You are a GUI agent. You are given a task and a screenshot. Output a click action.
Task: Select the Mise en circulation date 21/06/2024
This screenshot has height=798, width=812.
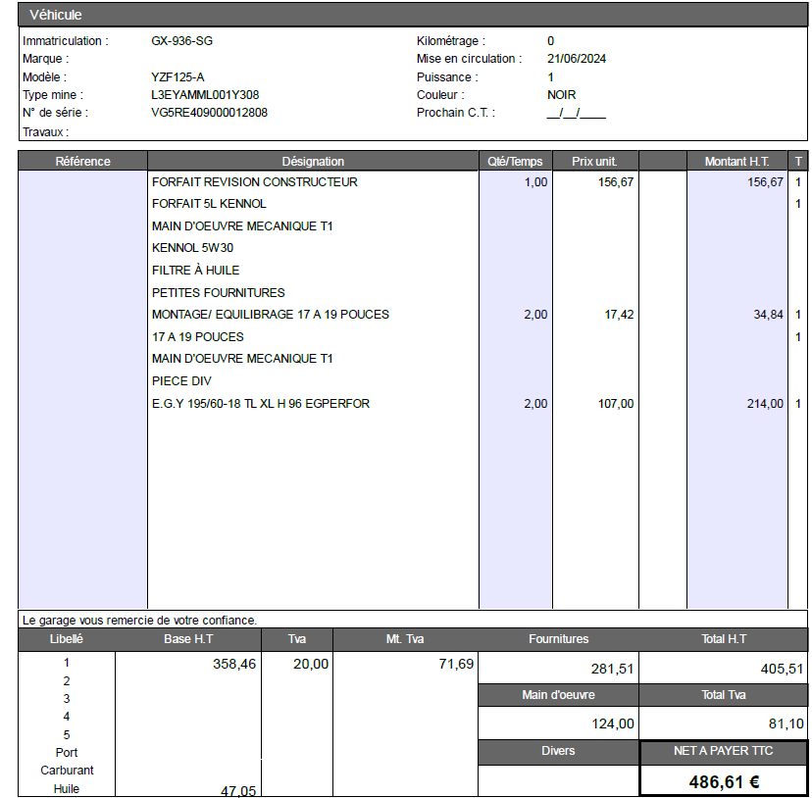click(x=577, y=59)
